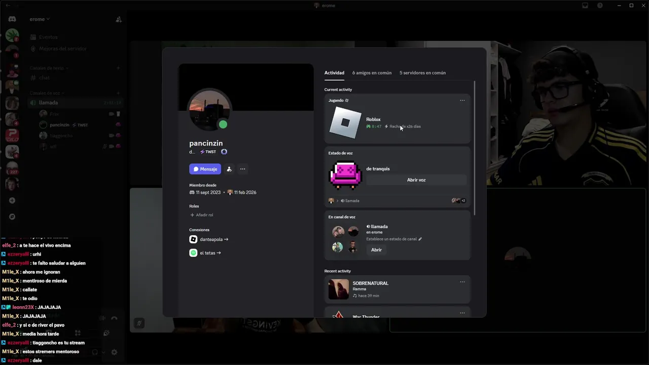649x365 pixels.
Task: Select the llamada voice channel
Action: [75, 102]
